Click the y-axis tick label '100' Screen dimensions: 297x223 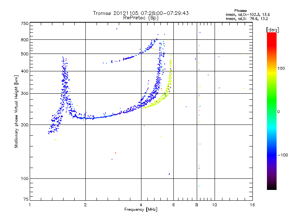pos(25,178)
